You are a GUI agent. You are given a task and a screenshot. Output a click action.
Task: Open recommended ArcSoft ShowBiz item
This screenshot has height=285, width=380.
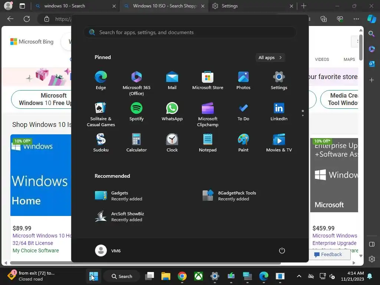(x=120, y=216)
